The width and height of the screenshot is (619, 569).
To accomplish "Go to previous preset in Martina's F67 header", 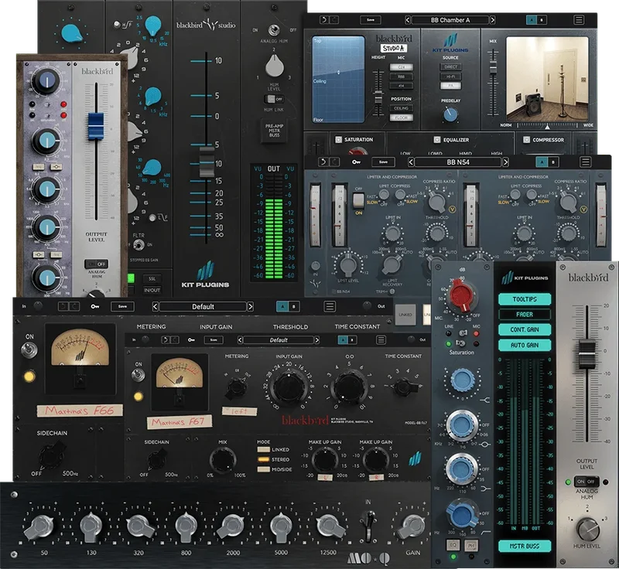I will 240,340.
